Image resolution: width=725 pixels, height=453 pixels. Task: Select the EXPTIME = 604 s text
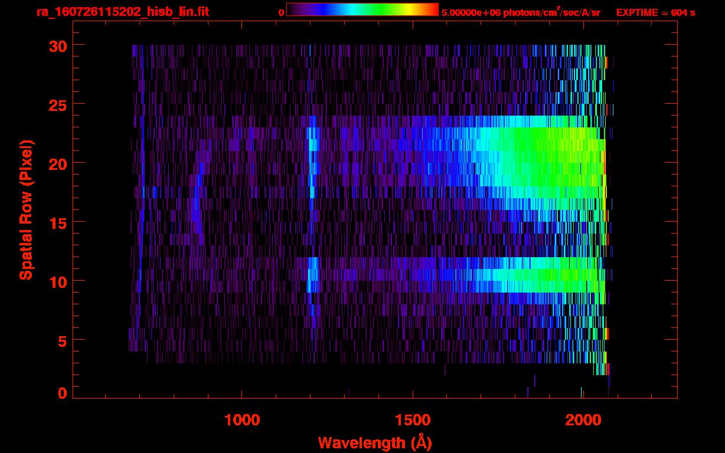pos(655,12)
